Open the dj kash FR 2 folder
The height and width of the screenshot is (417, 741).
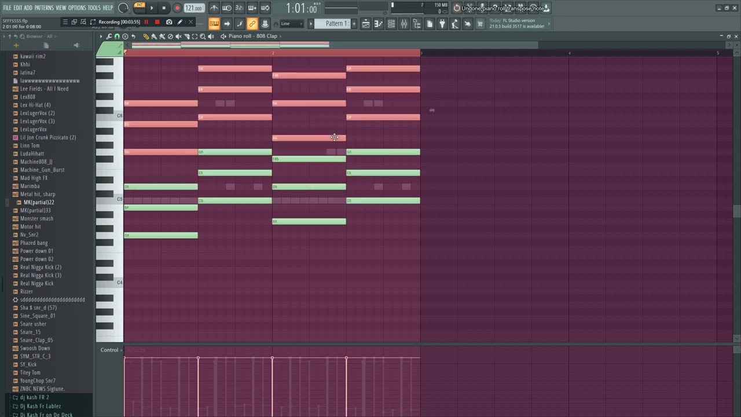[35, 397]
